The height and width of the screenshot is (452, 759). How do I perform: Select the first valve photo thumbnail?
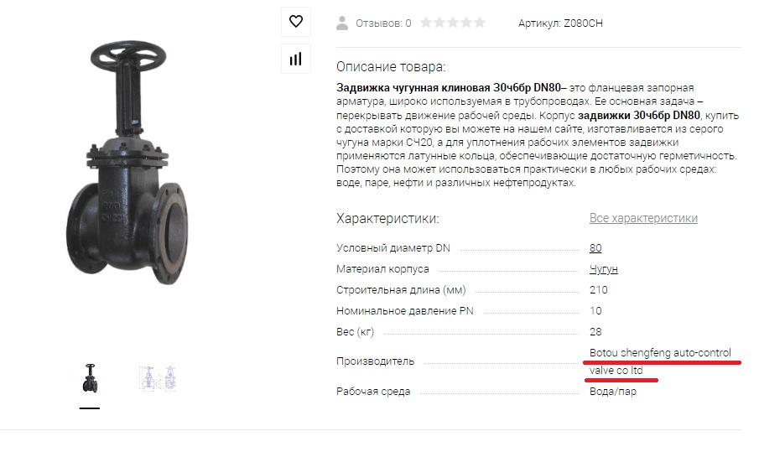point(90,378)
